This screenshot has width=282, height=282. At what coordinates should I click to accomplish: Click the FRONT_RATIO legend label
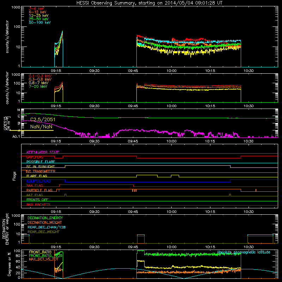point(40,252)
